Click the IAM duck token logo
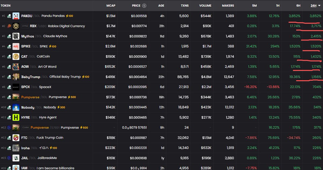Viewport: 323px width, 170px height. tap(16, 168)
